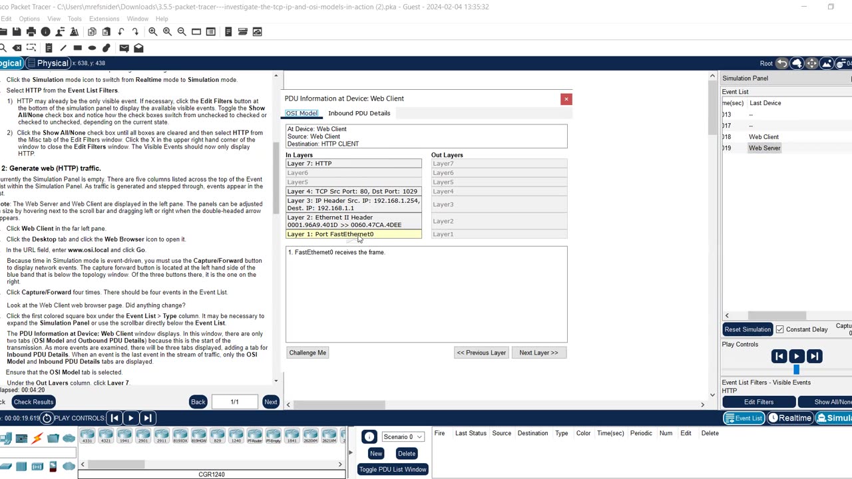Select the 2911 router device icon
This screenshot has height=479, width=852.
pyautogui.click(x=162, y=436)
